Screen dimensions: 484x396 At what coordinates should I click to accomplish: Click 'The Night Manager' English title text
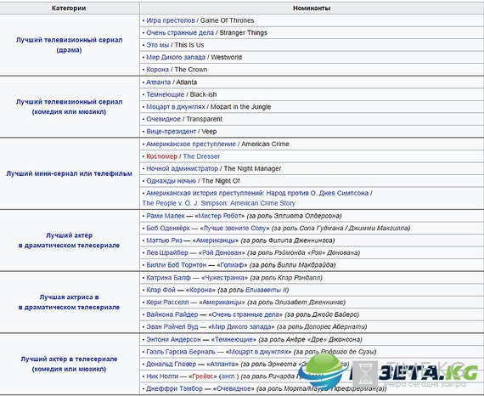252,168
